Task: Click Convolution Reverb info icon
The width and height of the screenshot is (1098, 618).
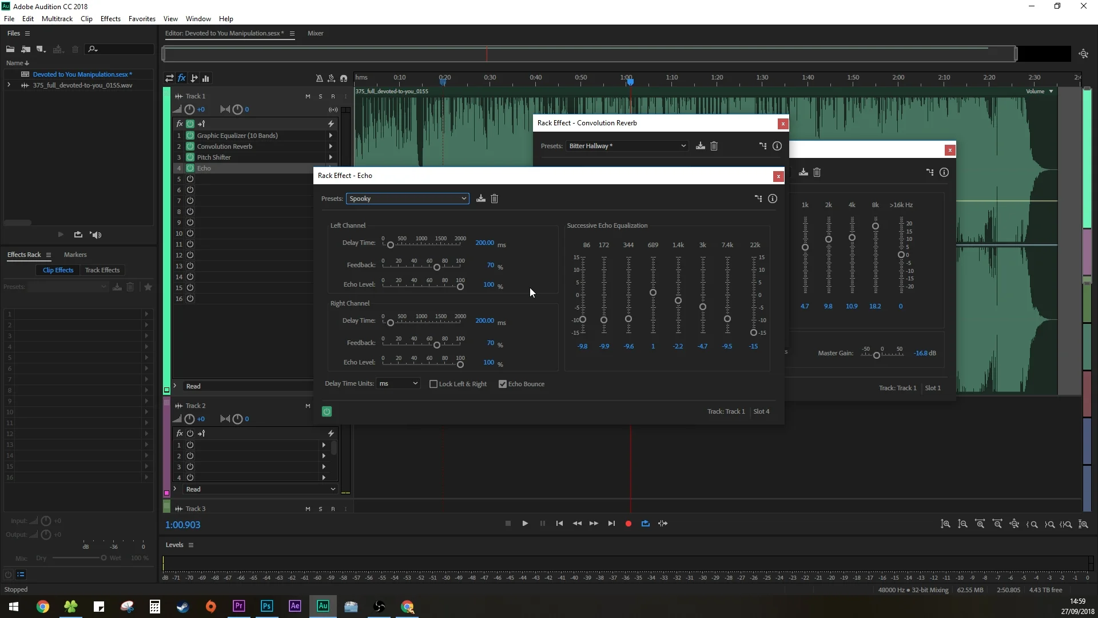Action: pyautogui.click(x=777, y=146)
